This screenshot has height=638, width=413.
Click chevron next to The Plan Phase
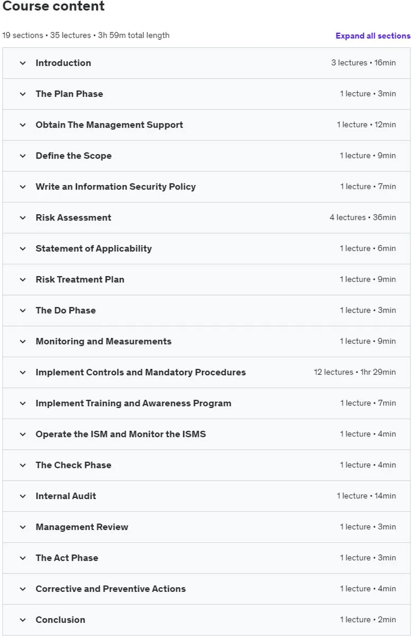coord(23,94)
